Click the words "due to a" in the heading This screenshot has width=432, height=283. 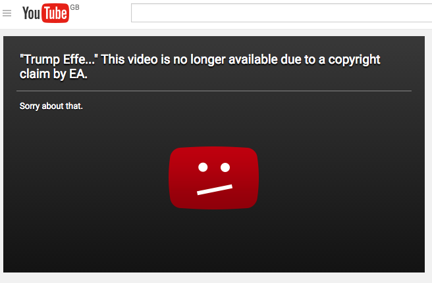(x=303, y=60)
